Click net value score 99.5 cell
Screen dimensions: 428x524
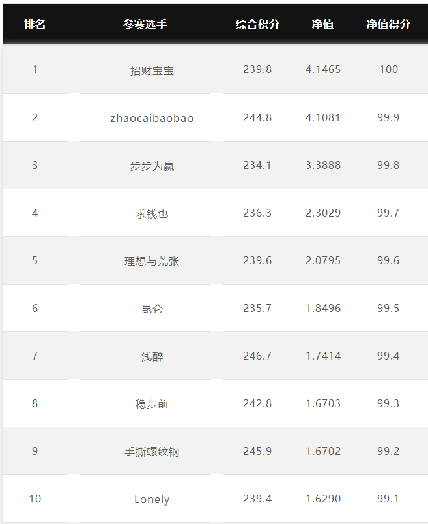coord(388,308)
